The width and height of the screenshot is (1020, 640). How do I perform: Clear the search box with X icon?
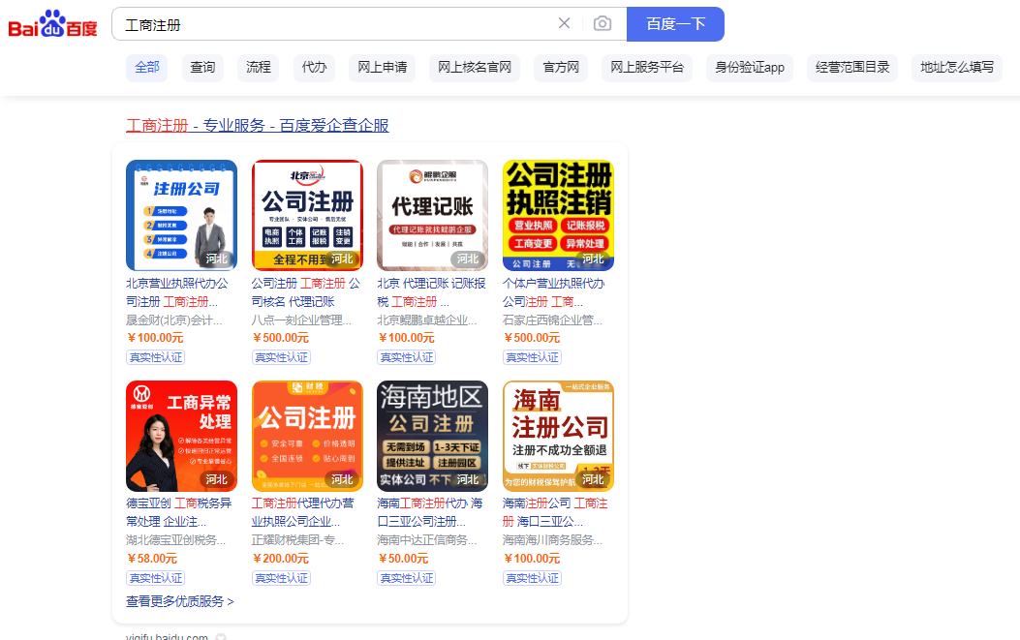point(564,23)
